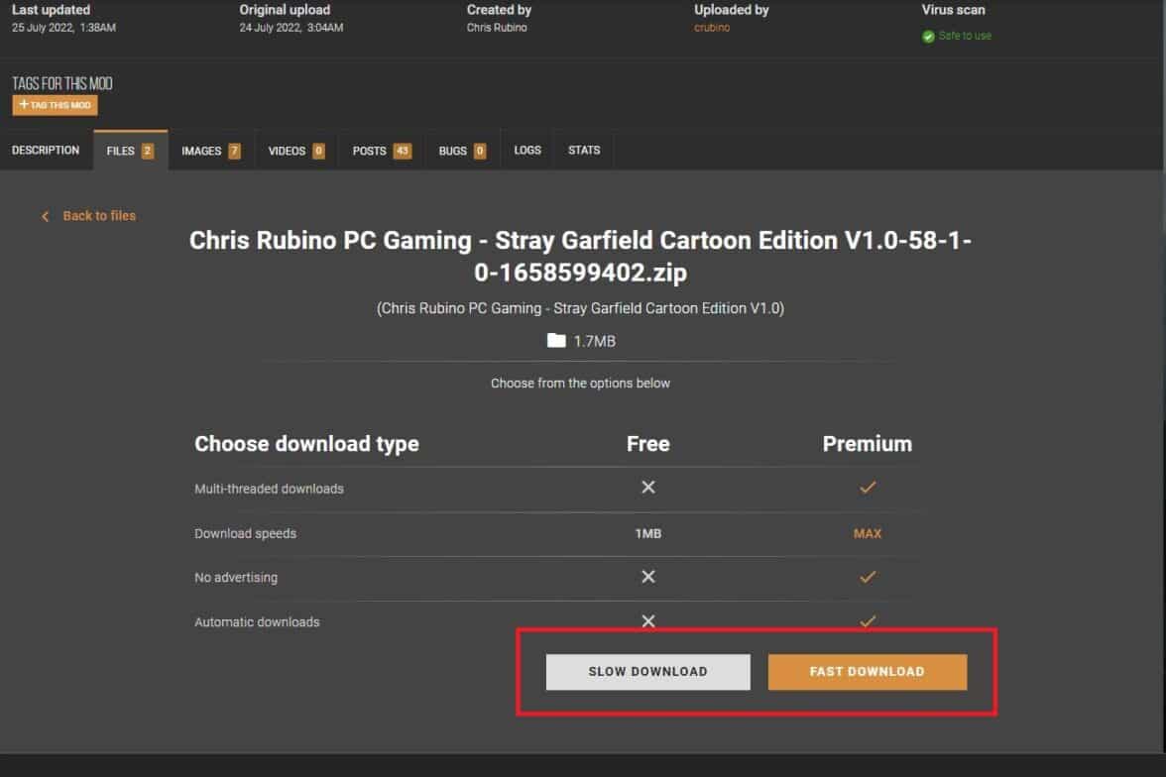Open the Posts tab
Screen dimensions: 1166x777
click(x=382, y=151)
